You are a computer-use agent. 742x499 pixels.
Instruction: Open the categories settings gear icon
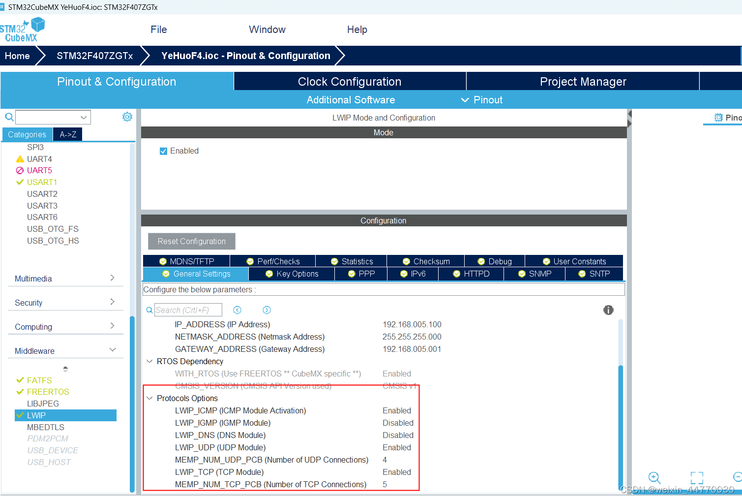tap(127, 117)
